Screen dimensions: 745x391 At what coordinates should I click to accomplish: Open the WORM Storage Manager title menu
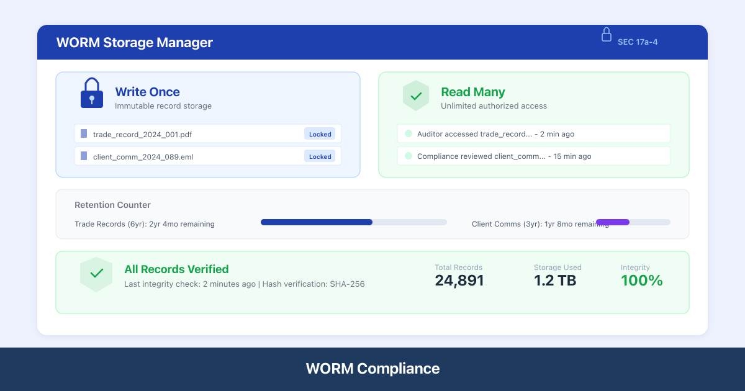point(134,42)
